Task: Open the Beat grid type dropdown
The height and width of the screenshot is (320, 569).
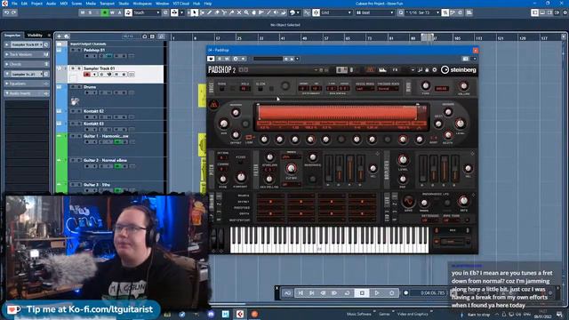Action: 375,12
